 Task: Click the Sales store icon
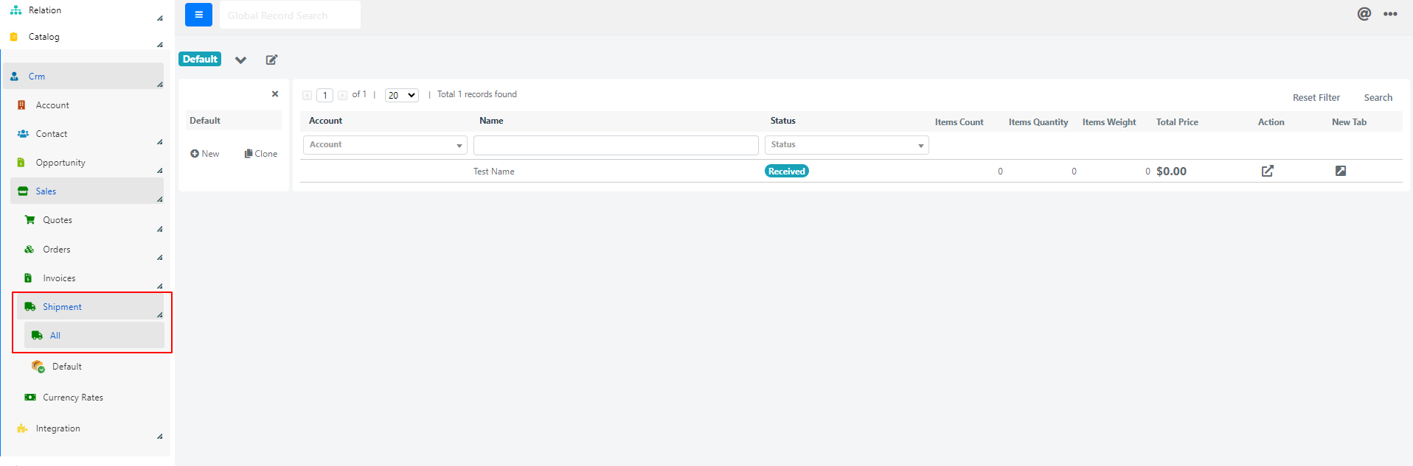pos(23,191)
